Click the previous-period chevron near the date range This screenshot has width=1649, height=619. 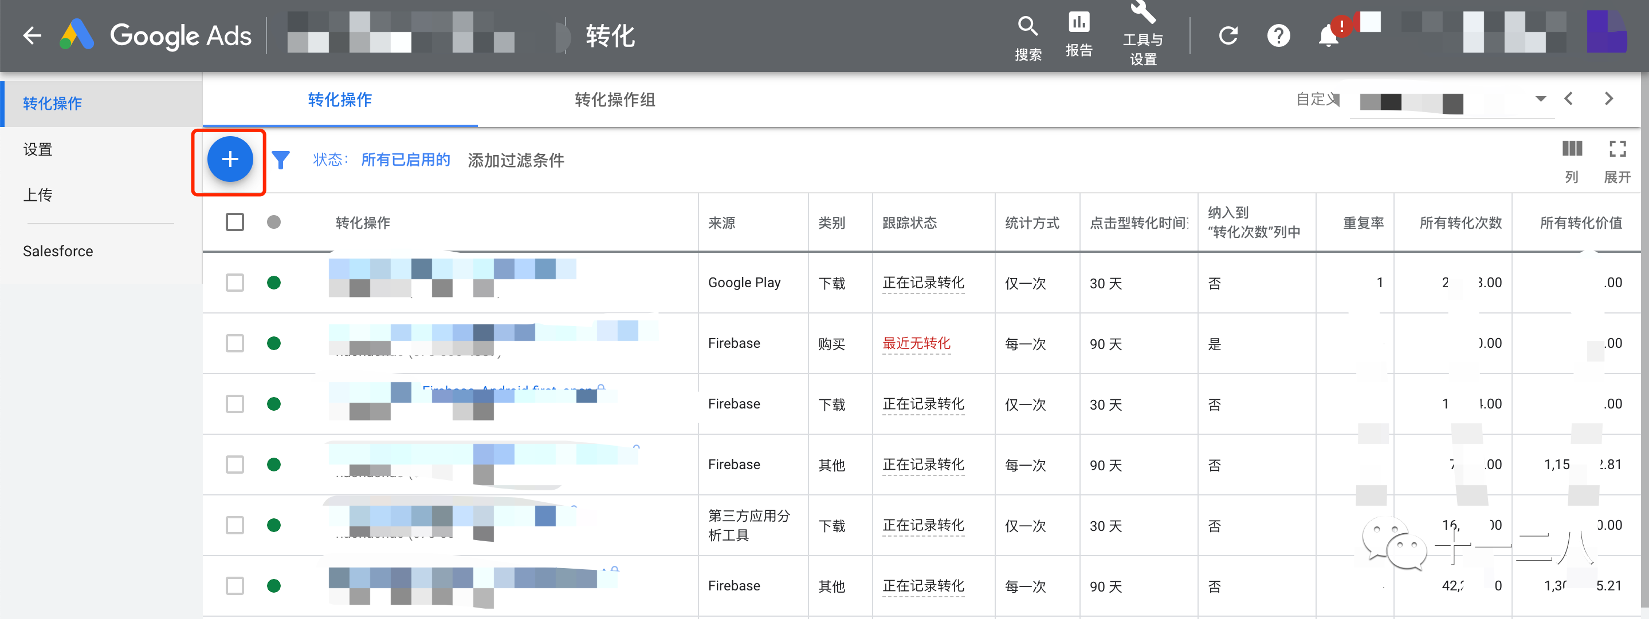(1569, 99)
